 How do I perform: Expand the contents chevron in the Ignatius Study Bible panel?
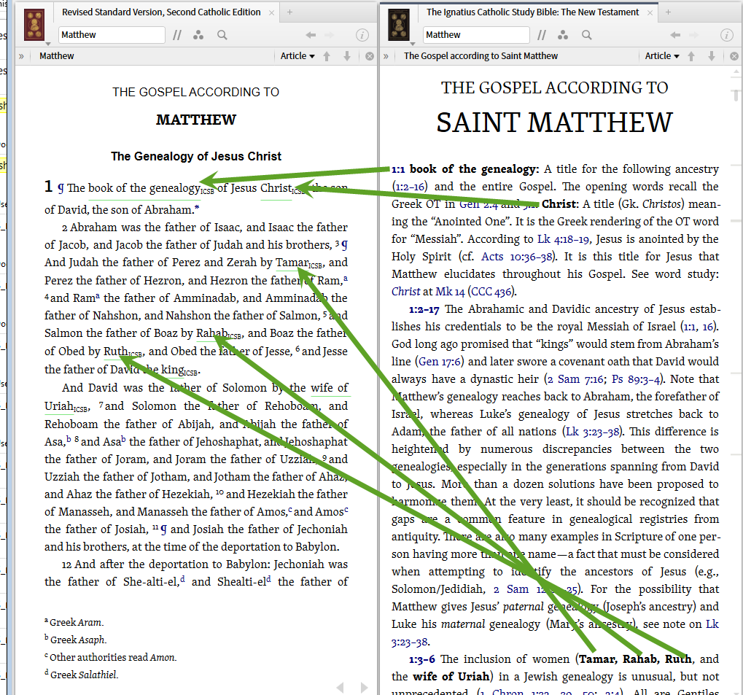386,56
